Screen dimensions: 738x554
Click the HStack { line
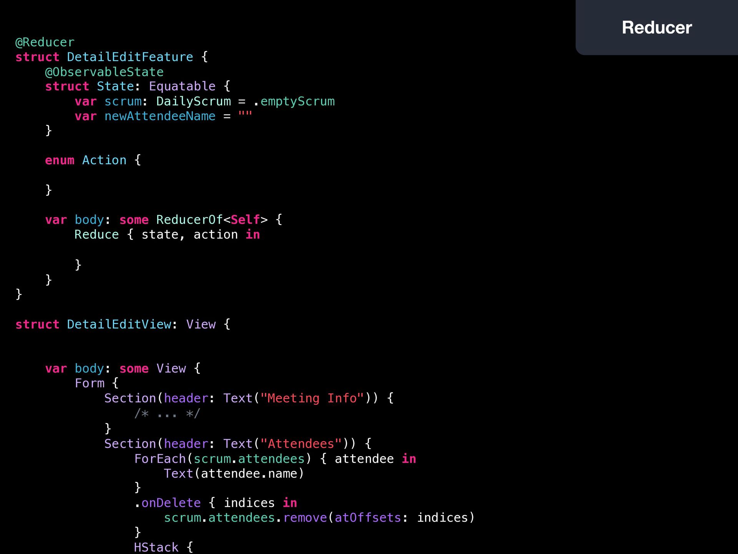163,547
